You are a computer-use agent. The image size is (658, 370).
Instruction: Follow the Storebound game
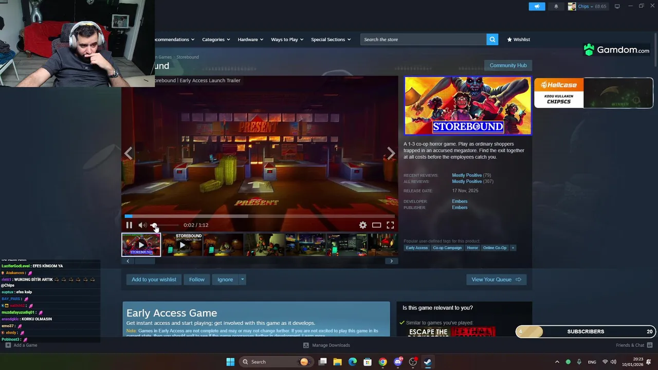coord(197,280)
